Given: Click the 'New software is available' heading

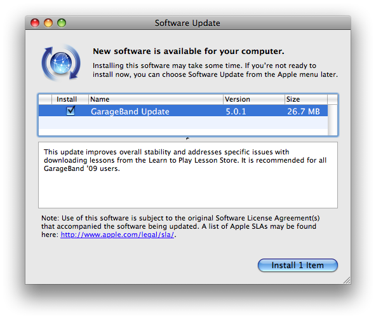Looking at the screenshot, I should click(x=189, y=51).
